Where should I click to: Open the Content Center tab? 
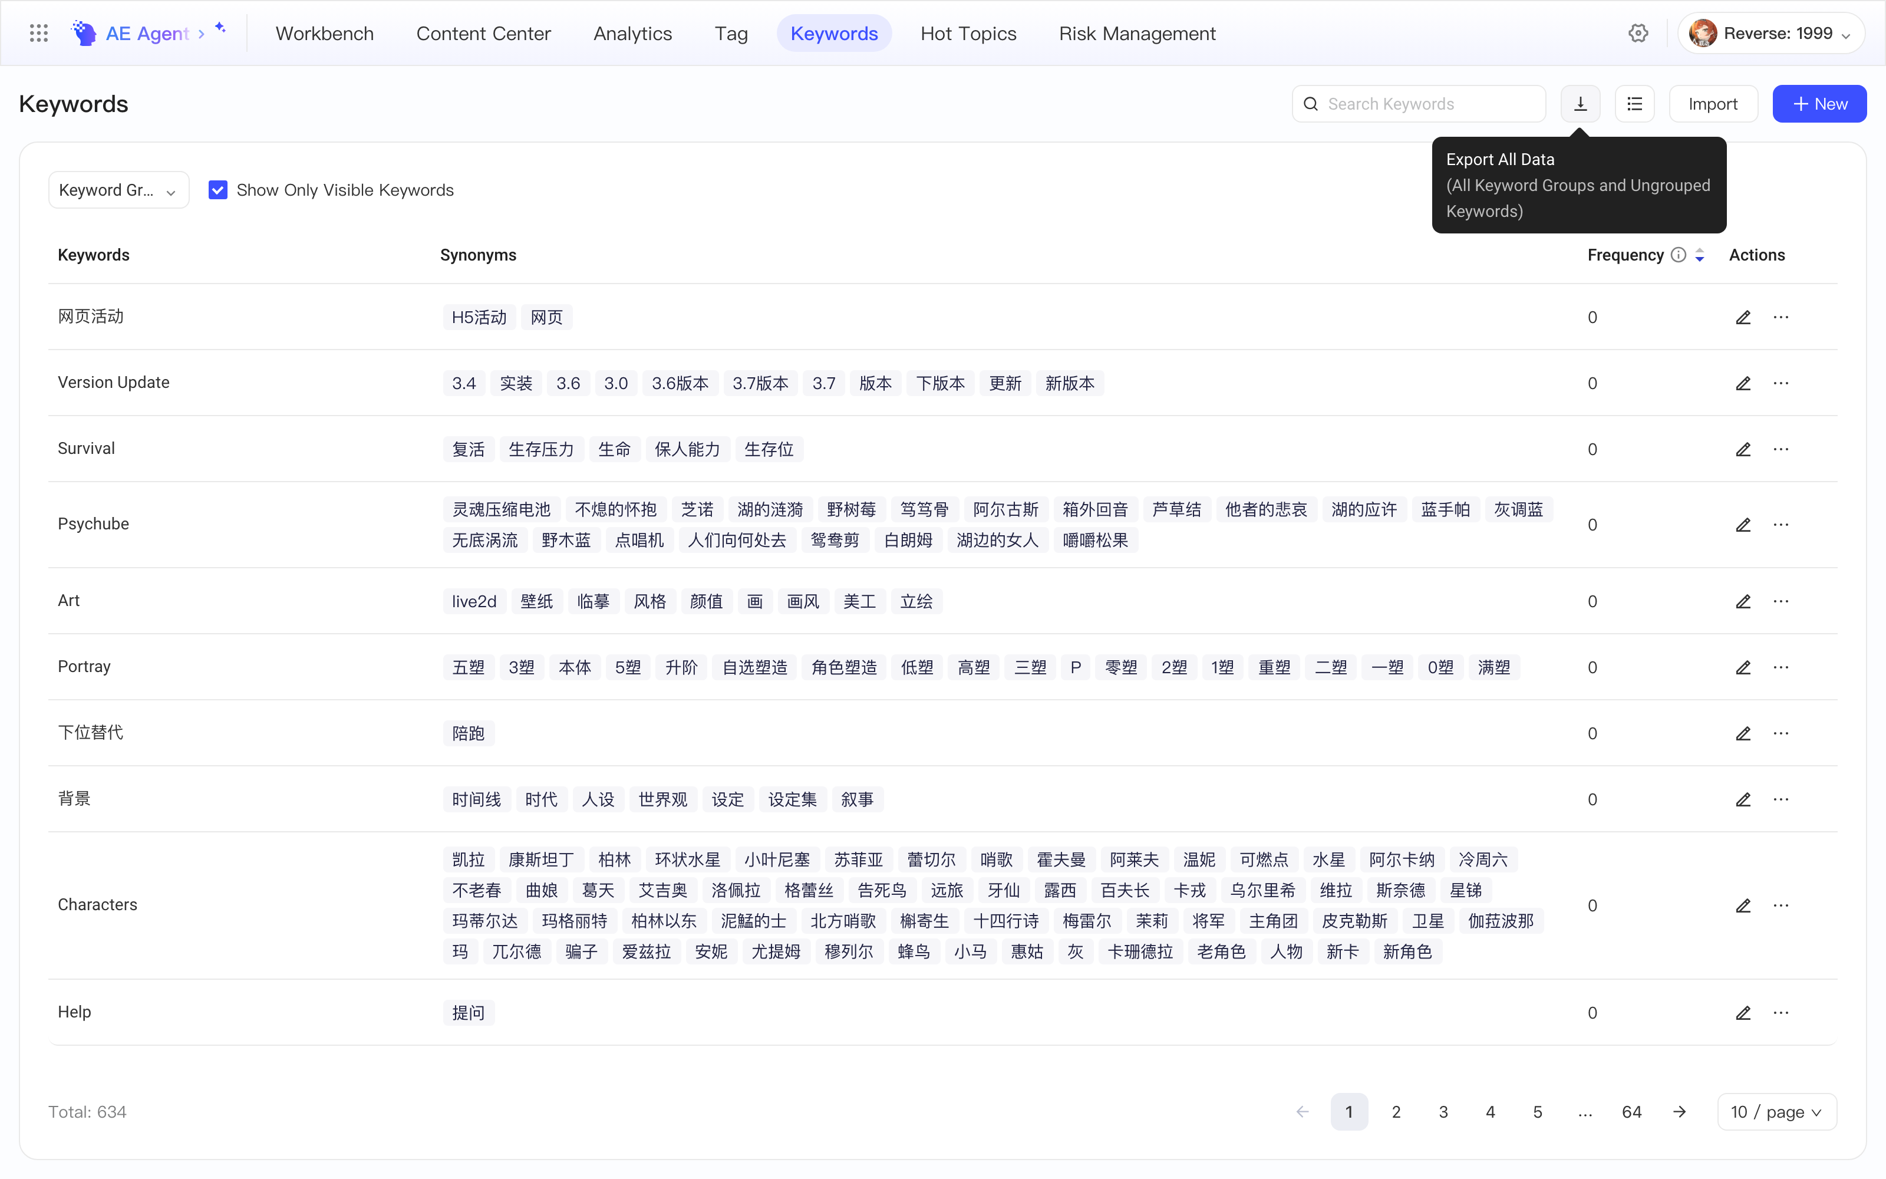coord(483,34)
